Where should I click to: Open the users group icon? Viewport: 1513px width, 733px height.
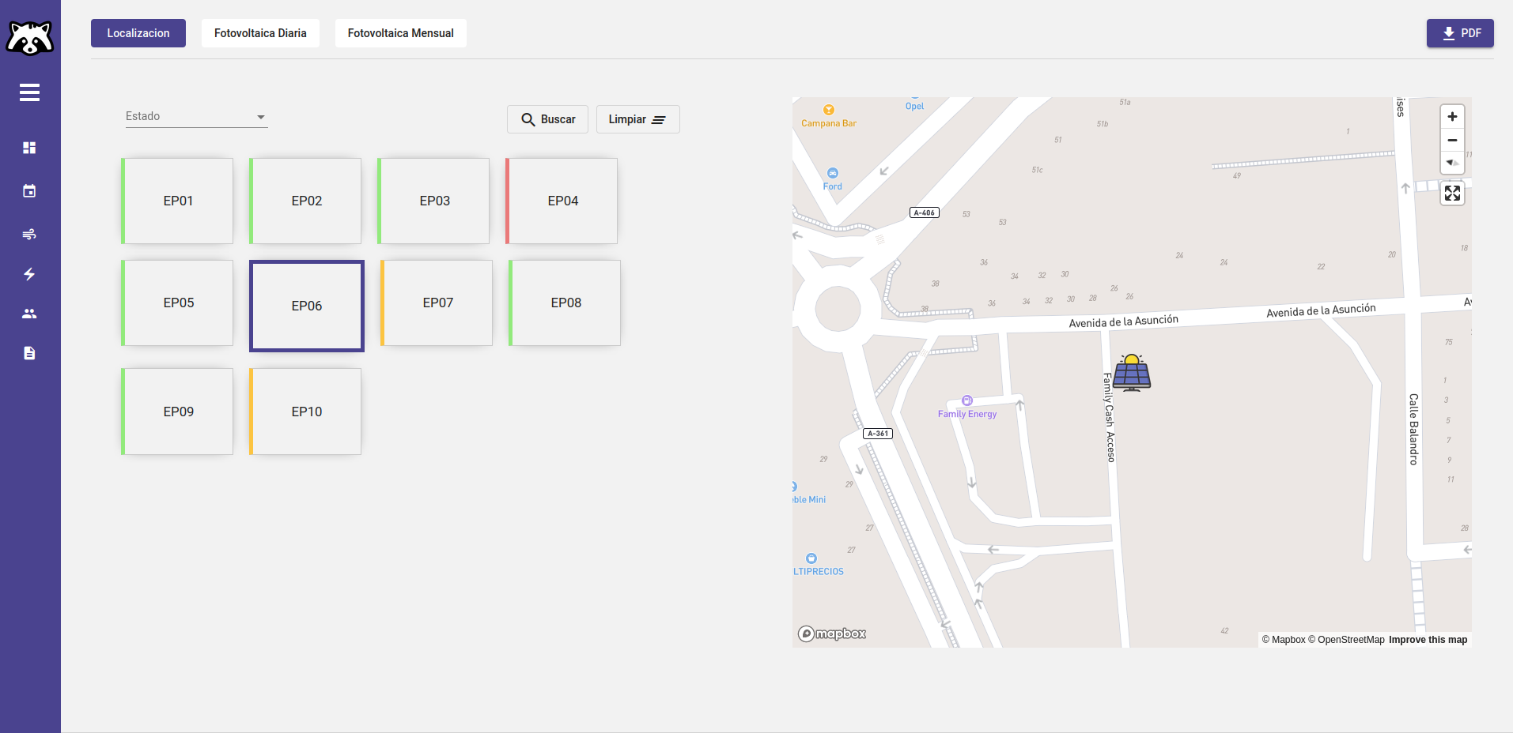(29, 314)
